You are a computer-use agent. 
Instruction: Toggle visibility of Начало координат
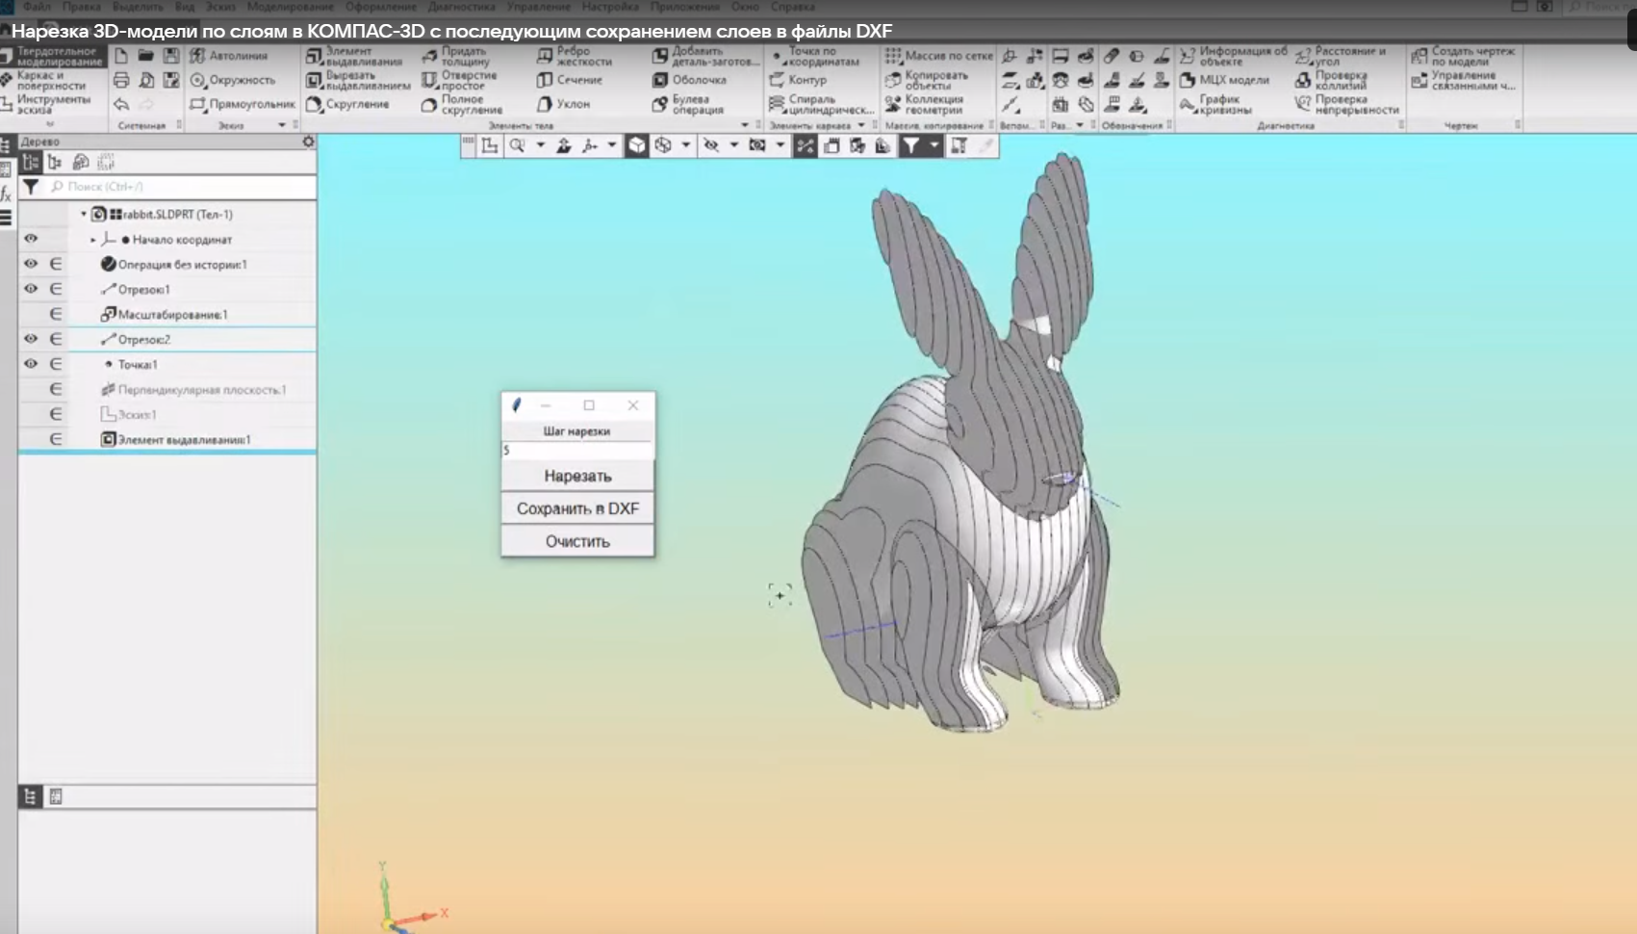tap(31, 239)
